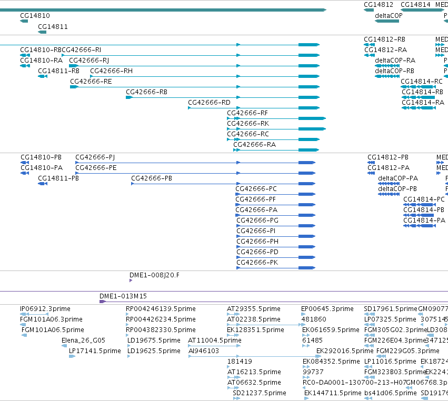
Task: Click the DME1-013M15 clone label
Action: coord(123,296)
